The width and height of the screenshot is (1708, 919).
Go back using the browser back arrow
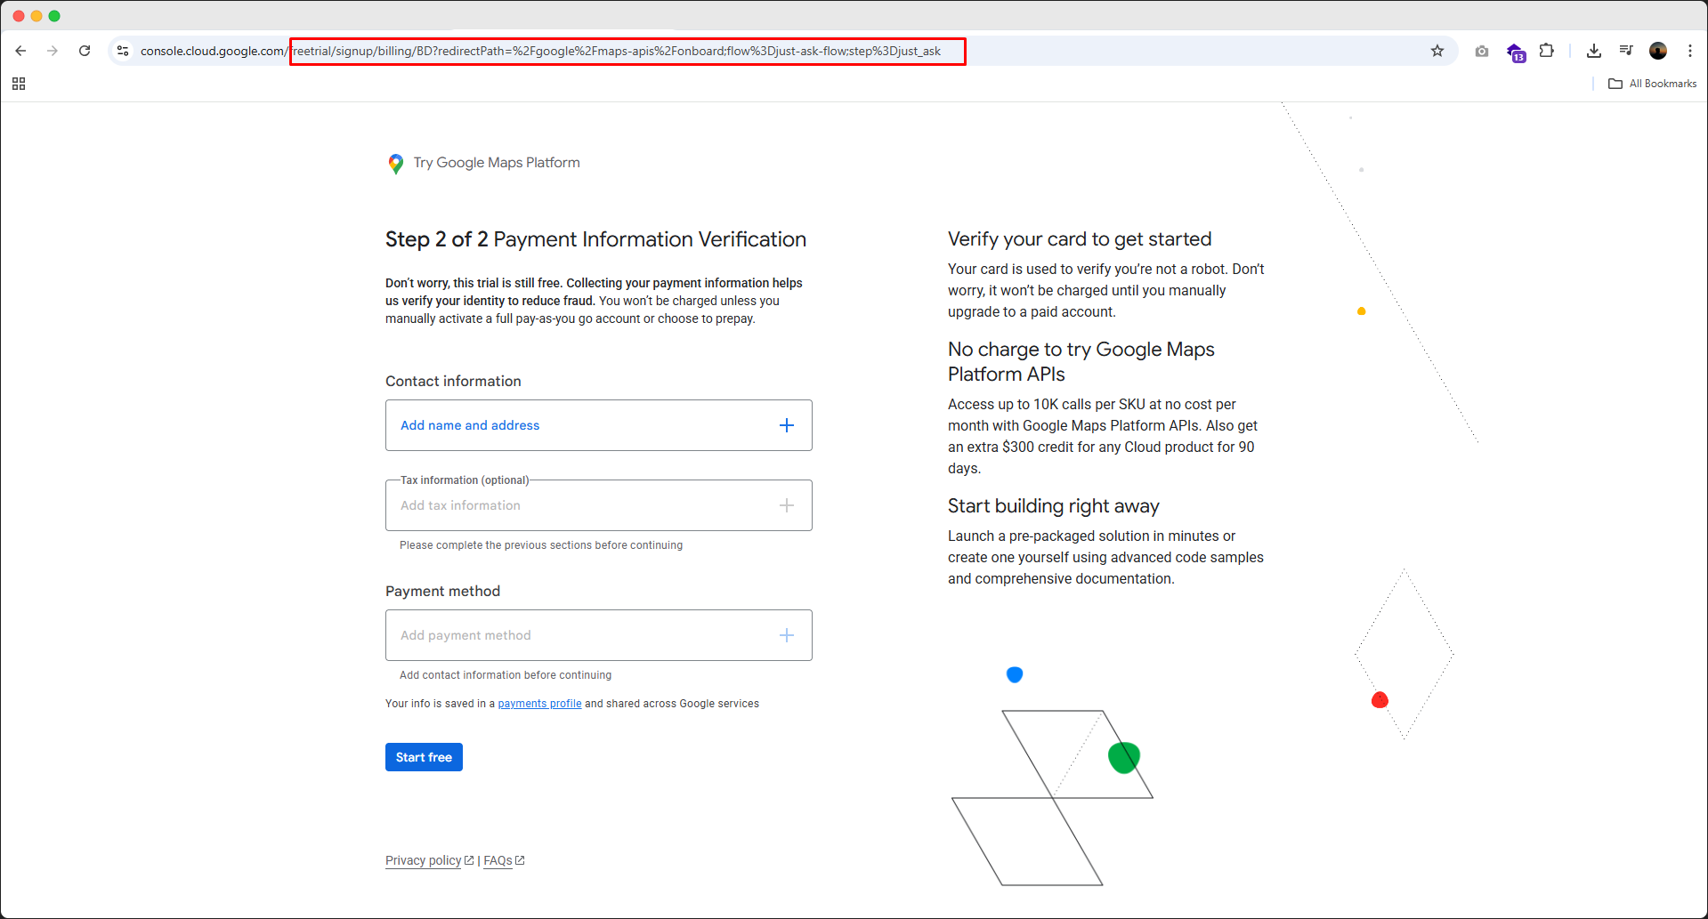20,51
